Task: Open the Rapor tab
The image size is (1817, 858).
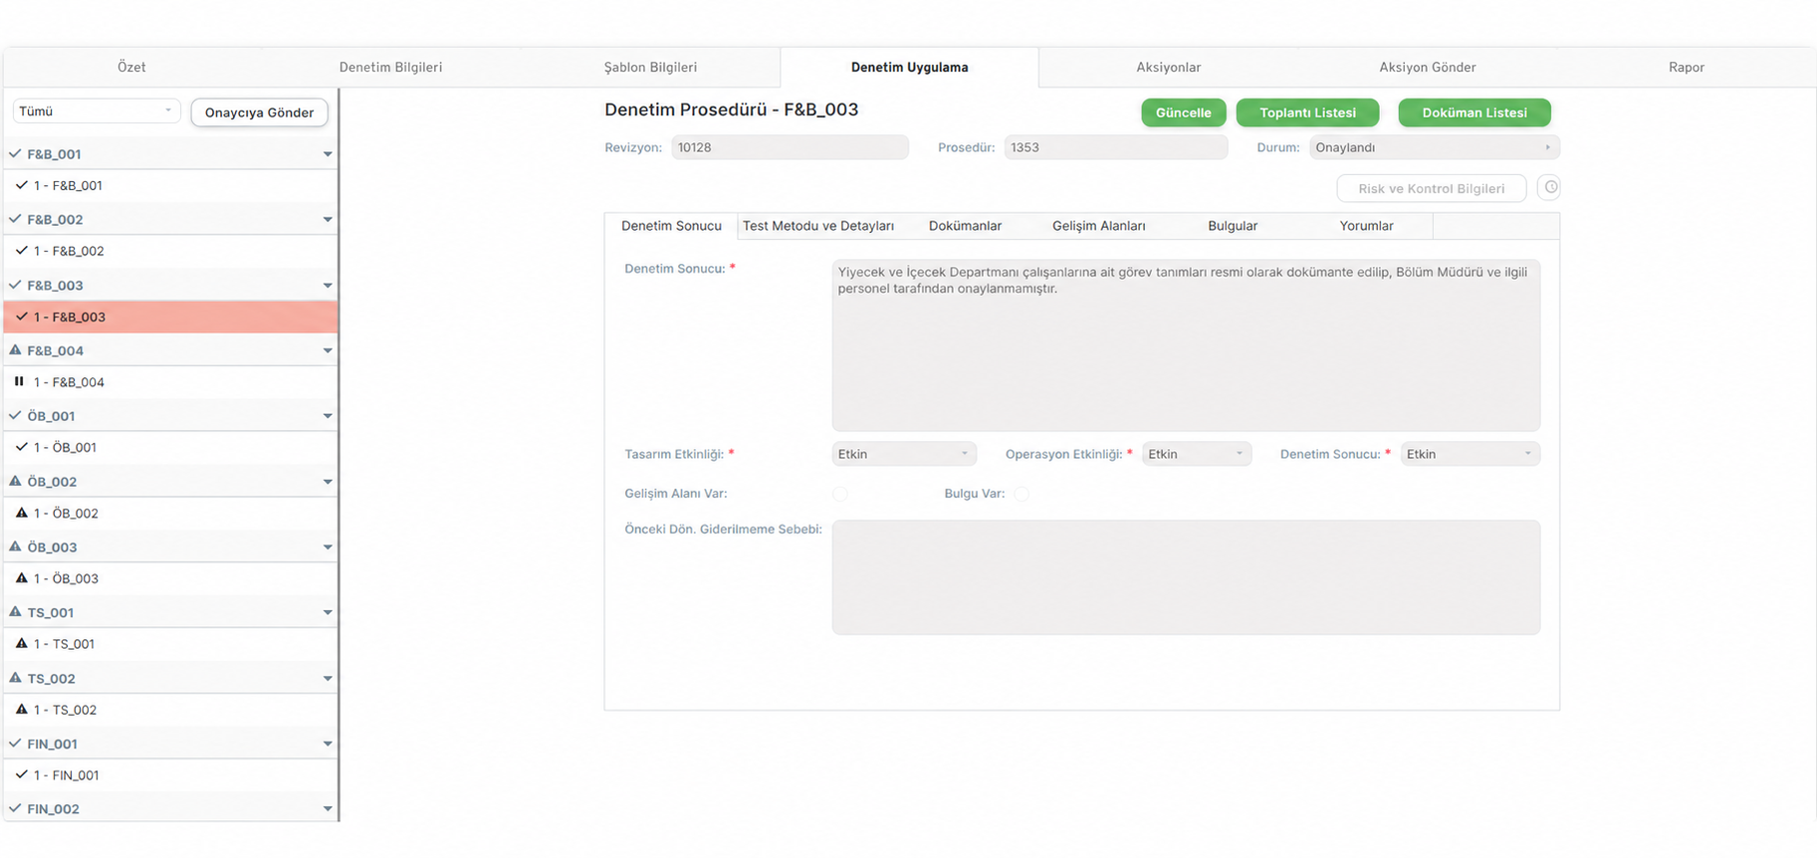Action: click(1687, 67)
